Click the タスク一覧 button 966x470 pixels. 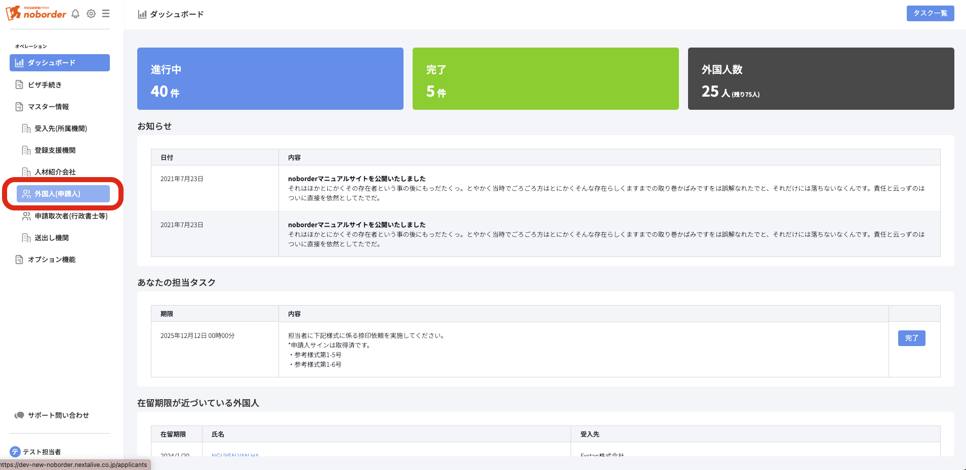point(930,13)
